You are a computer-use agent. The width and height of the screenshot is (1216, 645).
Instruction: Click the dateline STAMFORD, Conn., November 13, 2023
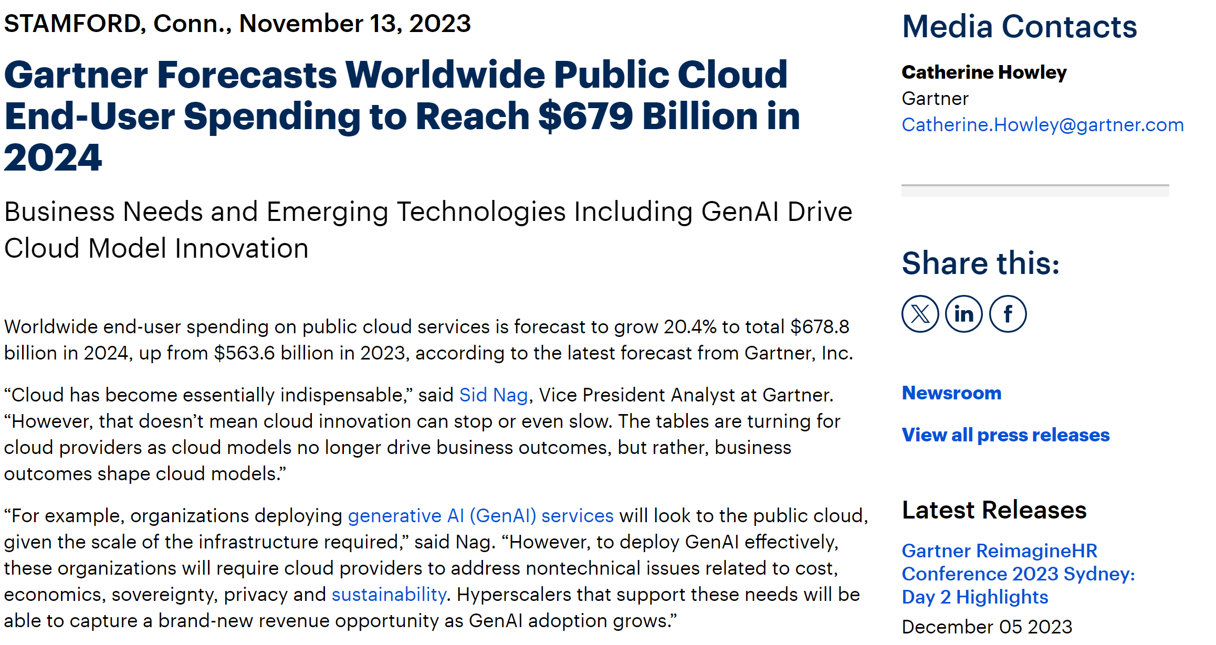[x=237, y=24]
